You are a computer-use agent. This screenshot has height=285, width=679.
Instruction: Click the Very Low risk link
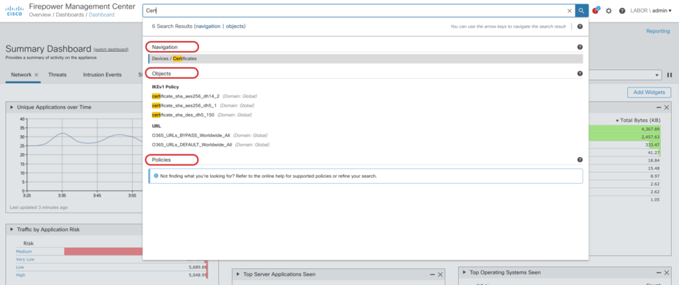26,259
